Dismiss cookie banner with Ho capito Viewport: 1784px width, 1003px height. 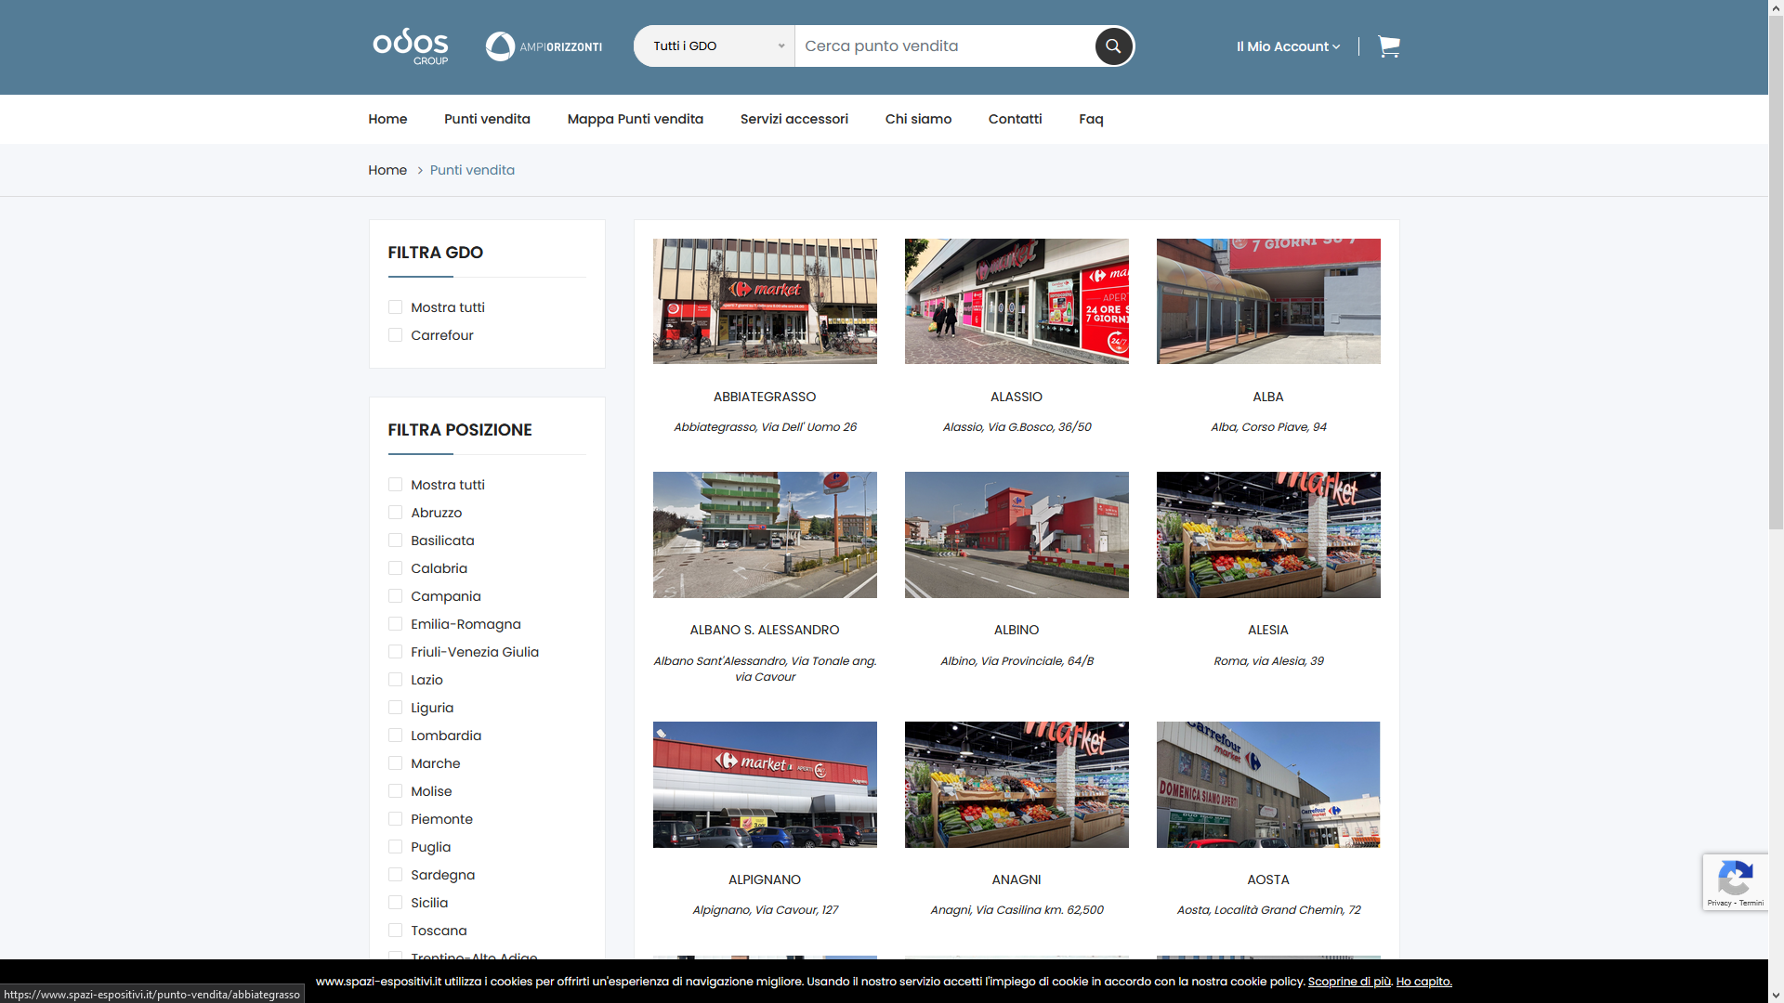(1423, 982)
